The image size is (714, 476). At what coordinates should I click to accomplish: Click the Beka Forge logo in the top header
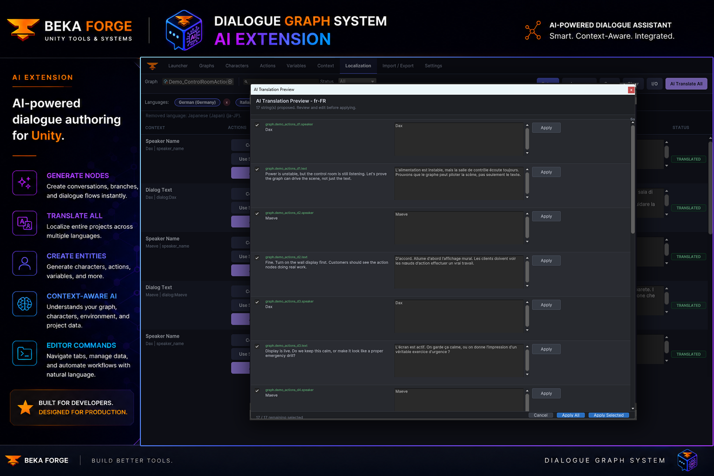(23, 30)
